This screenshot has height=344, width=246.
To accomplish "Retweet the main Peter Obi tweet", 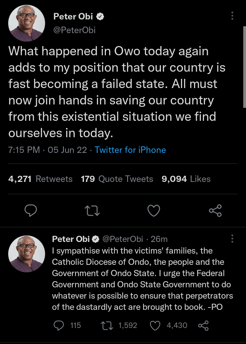I will (92, 211).
